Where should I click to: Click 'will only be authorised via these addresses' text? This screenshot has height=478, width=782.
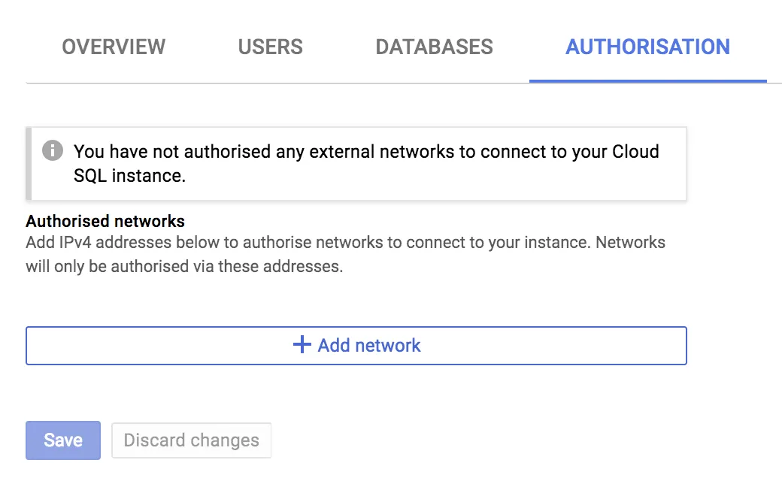pyautogui.click(x=184, y=266)
